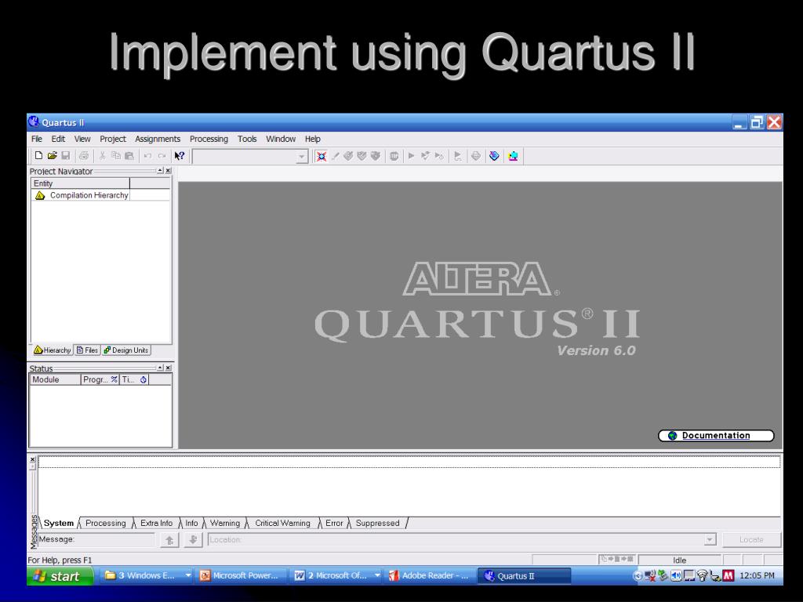
Task: Click the Cut scissors toolbar icon
Action: (102, 156)
